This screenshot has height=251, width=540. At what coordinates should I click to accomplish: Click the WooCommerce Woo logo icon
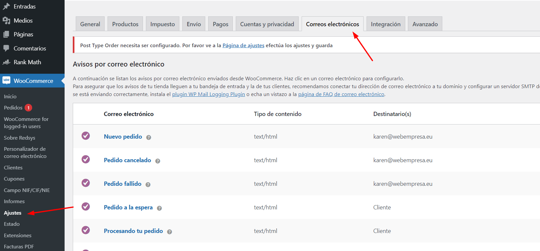(x=6, y=80)
